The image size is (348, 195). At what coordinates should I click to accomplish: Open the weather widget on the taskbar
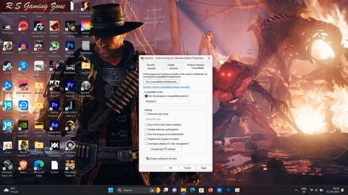(x=11, y=190)
